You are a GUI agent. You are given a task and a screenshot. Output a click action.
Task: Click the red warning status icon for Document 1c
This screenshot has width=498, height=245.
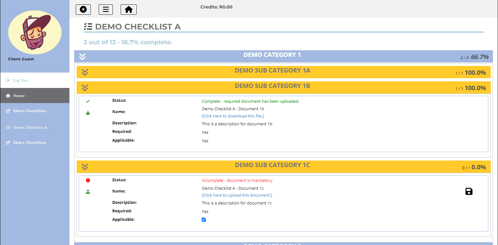pyautogui.click(x=88, y=180)
